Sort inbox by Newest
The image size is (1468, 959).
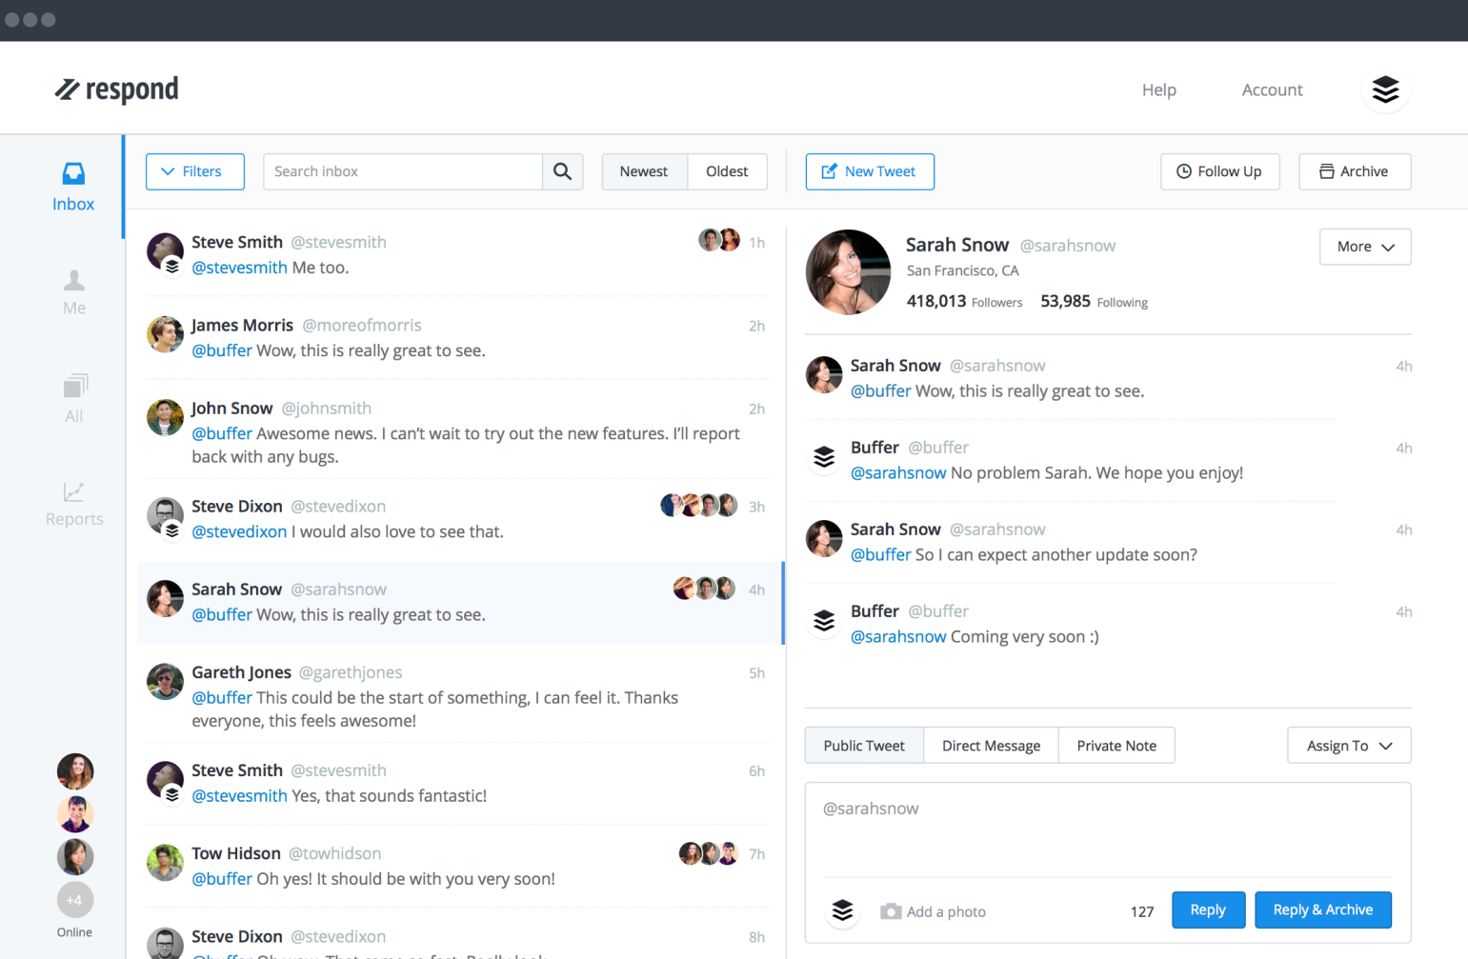click(644, 171)
